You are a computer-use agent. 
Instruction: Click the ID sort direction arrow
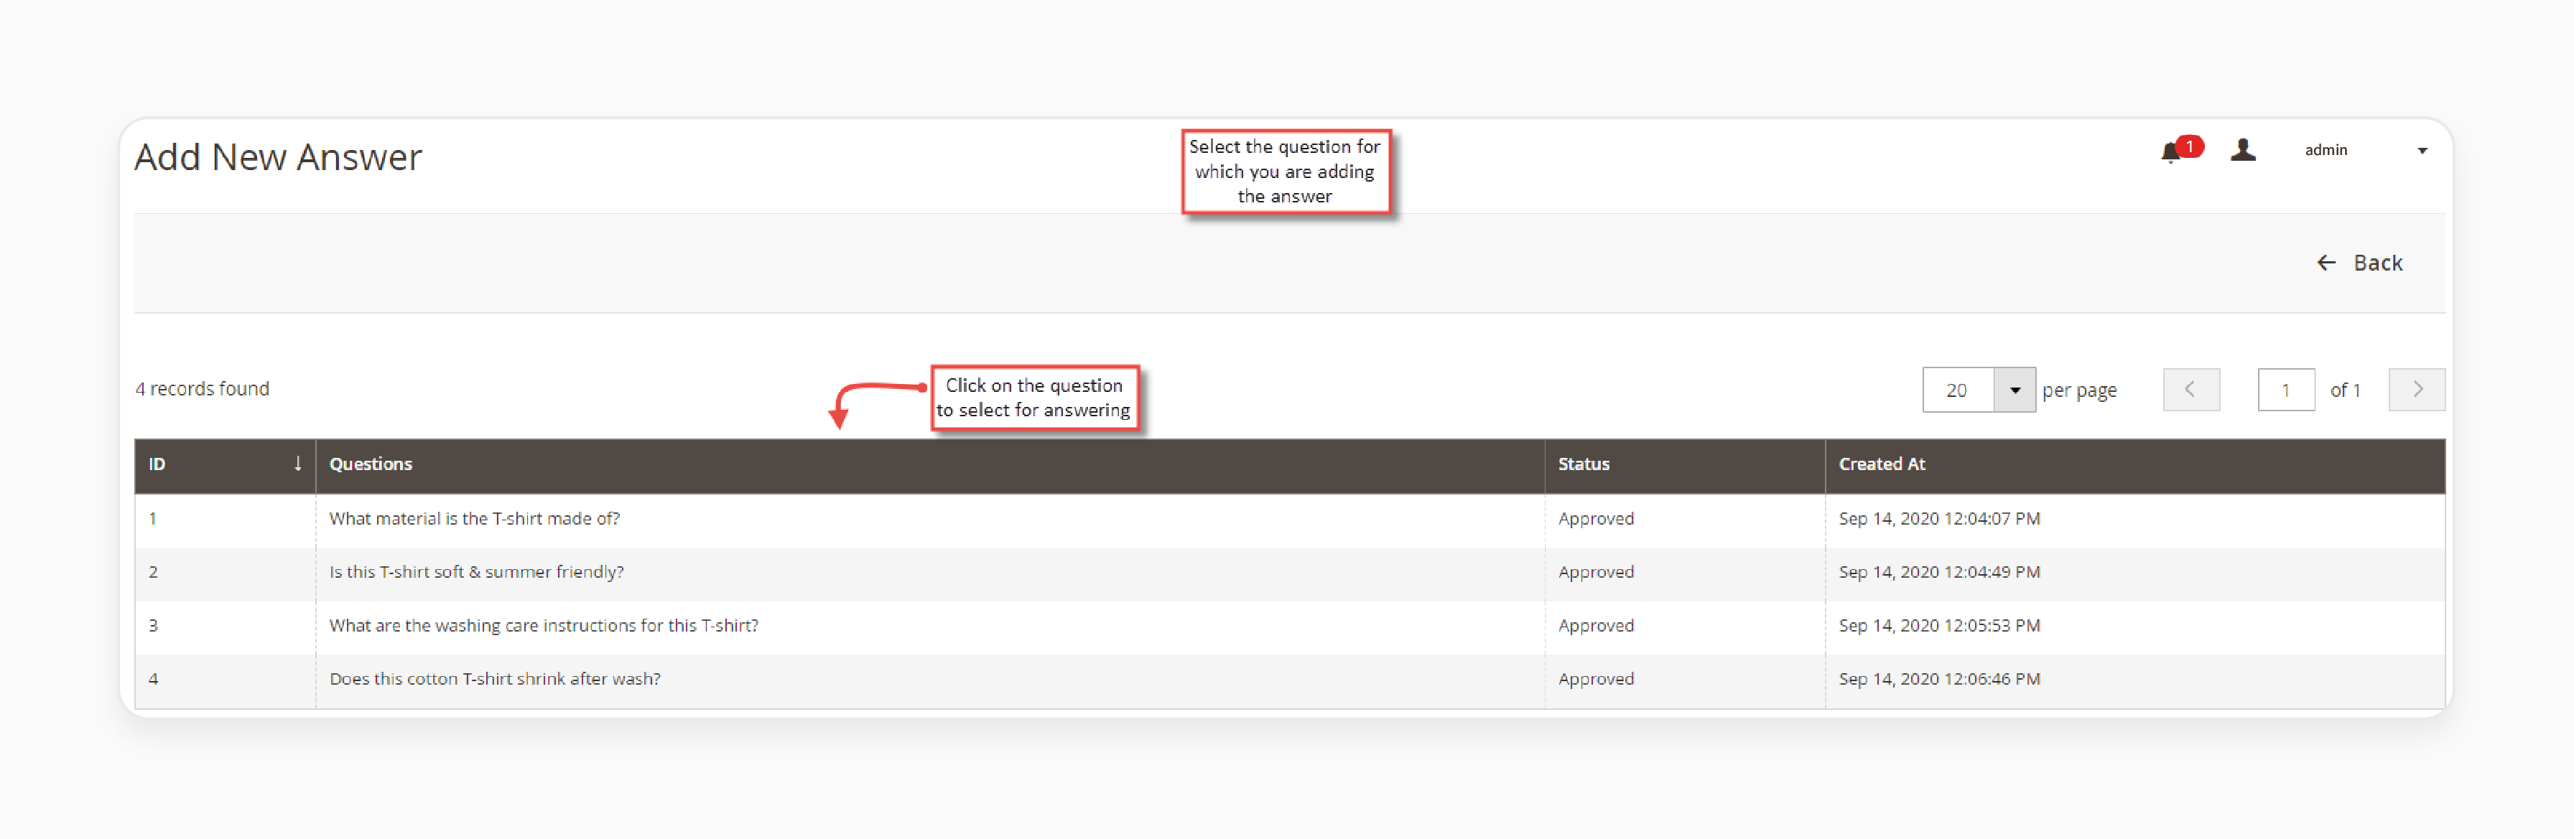[297, 464]
